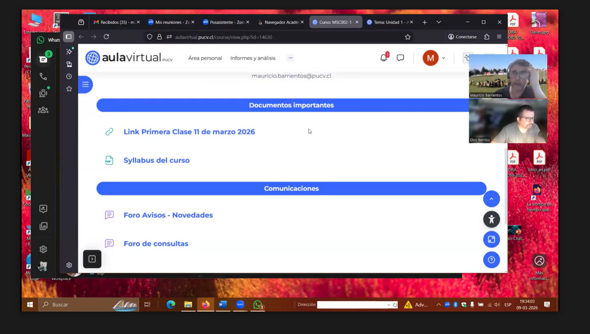Open the list all tabs chevron
This screenshot has height=334, width=590.
point(438,22)
